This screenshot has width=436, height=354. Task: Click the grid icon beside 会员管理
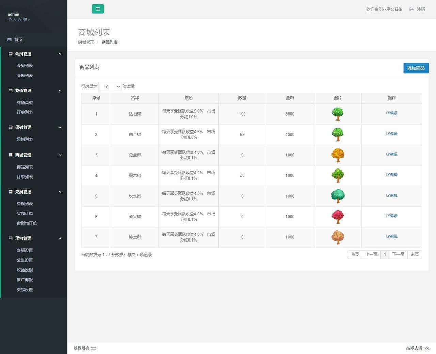pyautogui.click(x=10, y=54)
